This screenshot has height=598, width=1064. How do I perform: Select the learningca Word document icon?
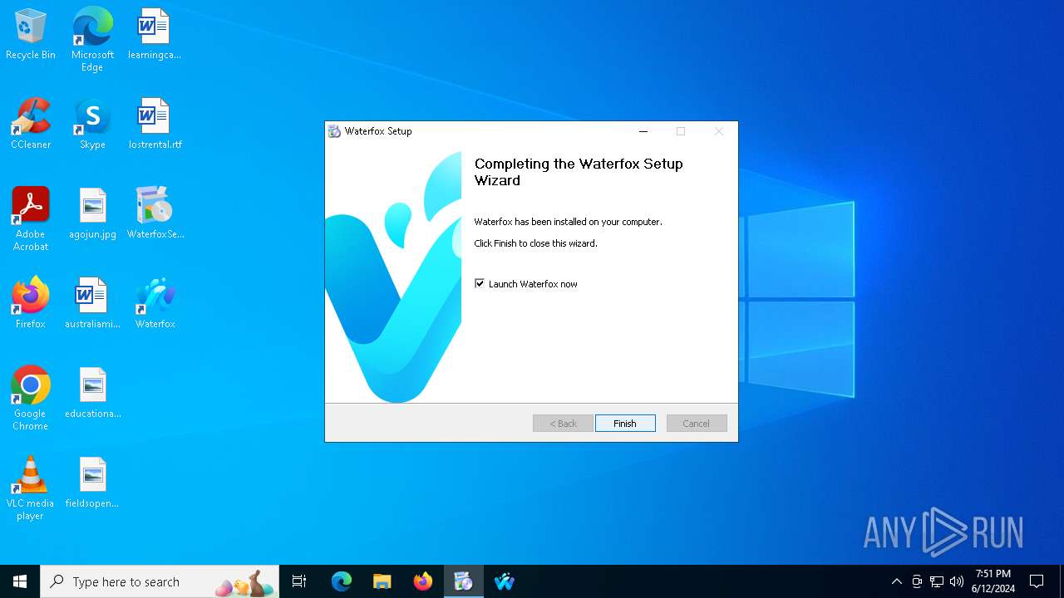pos(155,34)
